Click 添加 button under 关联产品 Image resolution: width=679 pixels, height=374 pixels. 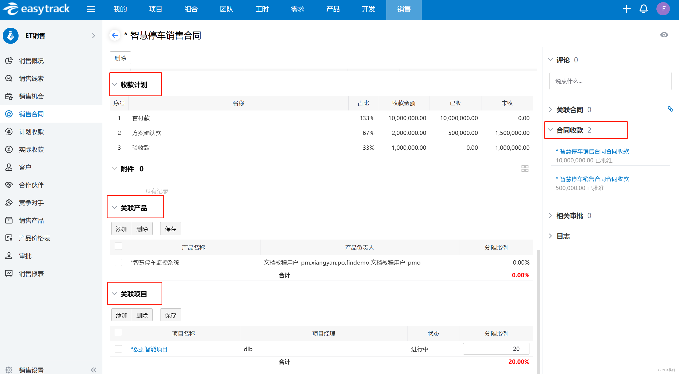click(121, 229)
